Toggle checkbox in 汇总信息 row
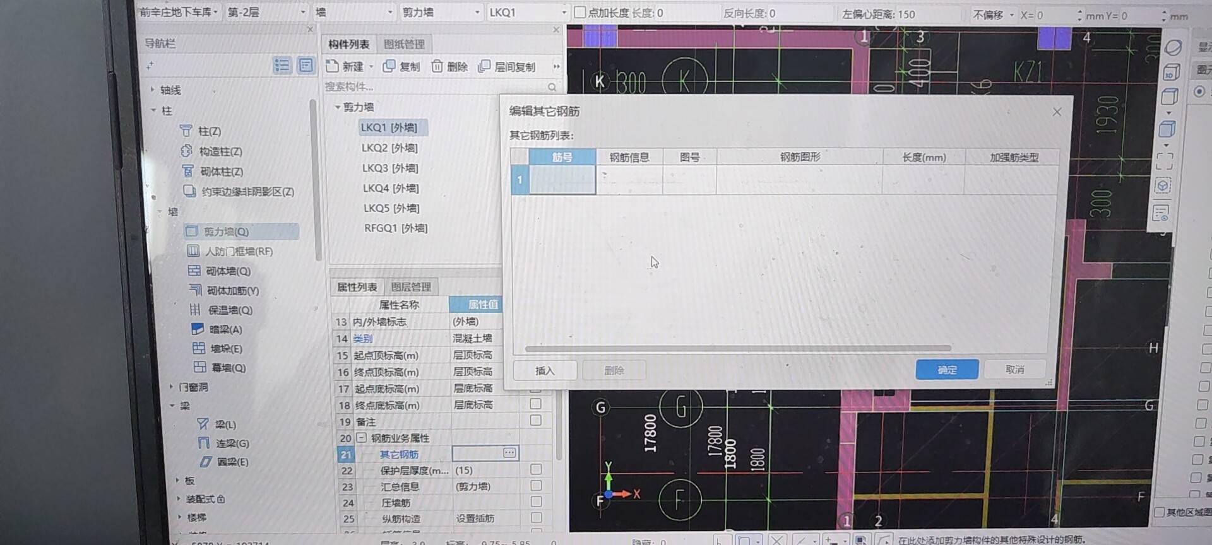 click(536, 485)
